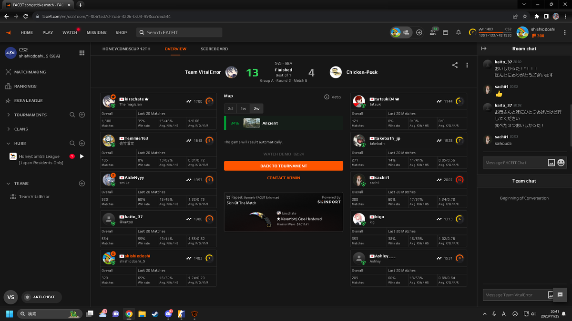Screen dimensions: 572x321
Task: Click the FACEIT orange logo icon
Action: (8, 32)
